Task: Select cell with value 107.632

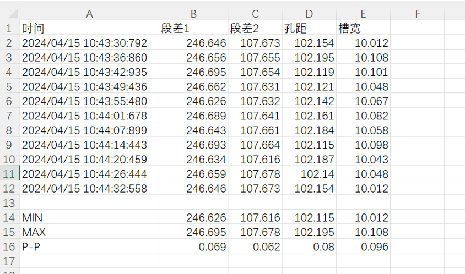Action: pyautogui.click(x=255, y=101)
